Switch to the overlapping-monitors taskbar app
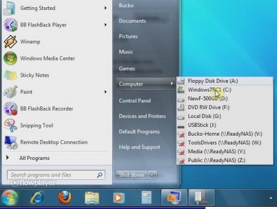The image size is (277, 209). 174,197
